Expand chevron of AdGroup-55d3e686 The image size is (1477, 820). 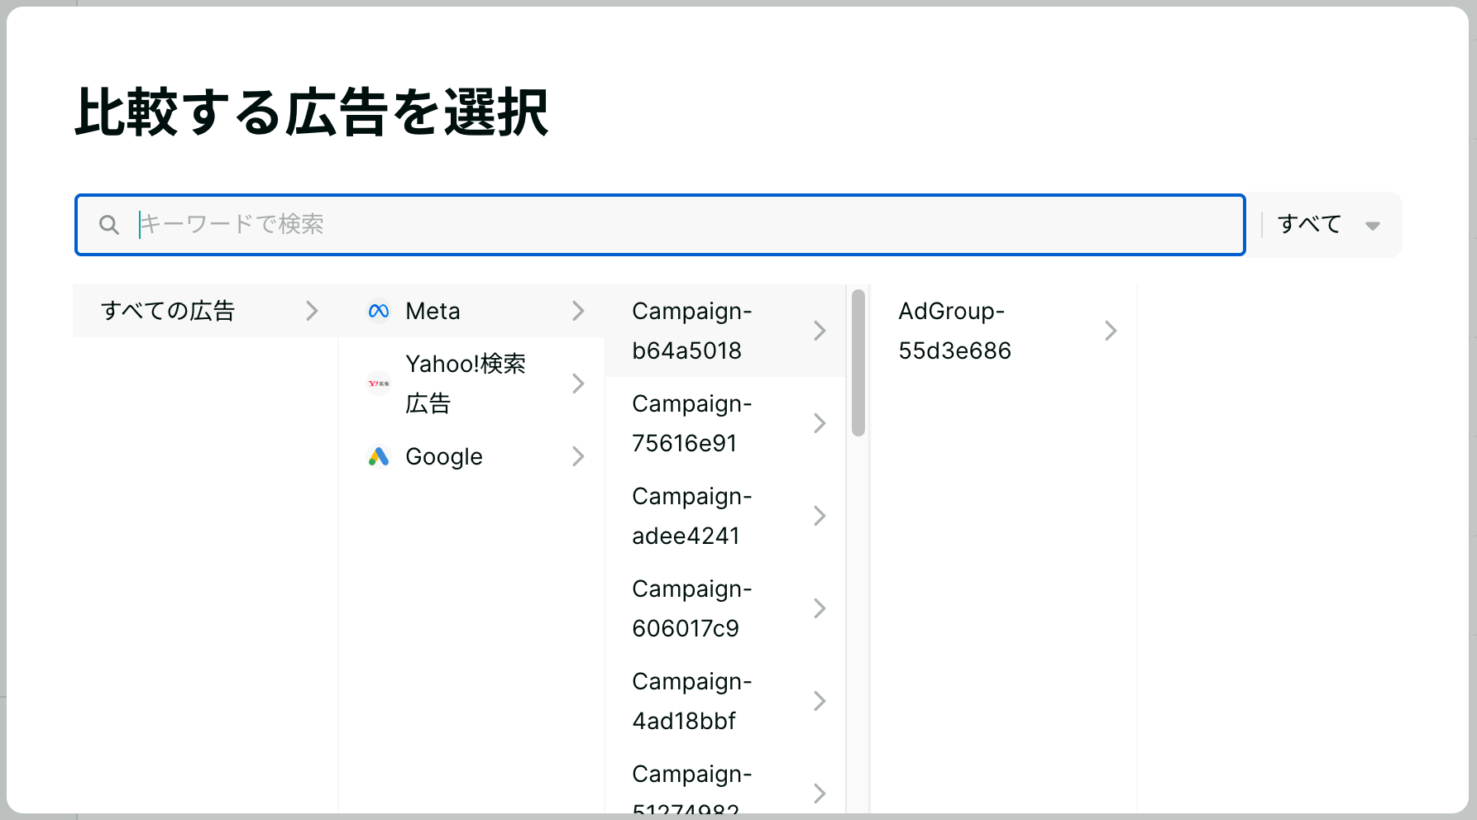(x=1111, y=331)
